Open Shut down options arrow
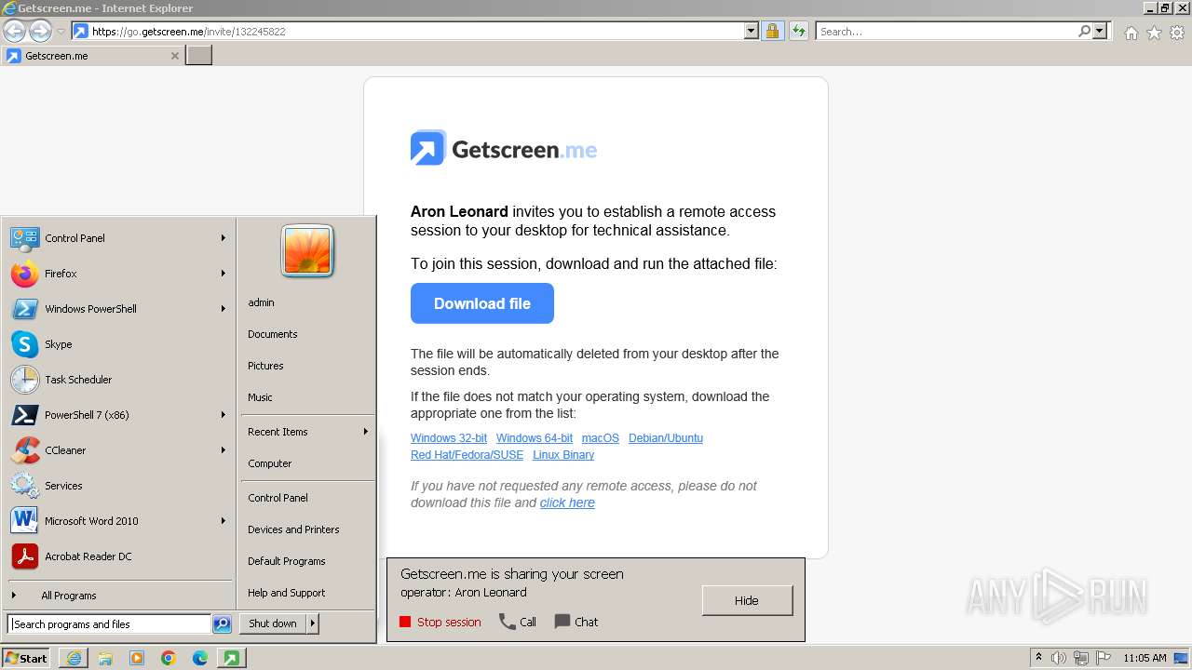 [313, 623]
